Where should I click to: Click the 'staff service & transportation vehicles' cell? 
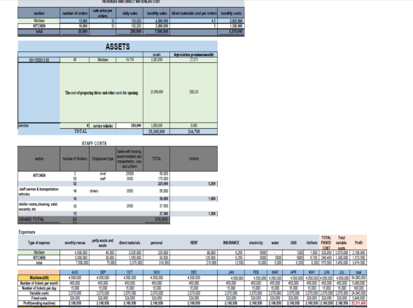click(38, 192)
